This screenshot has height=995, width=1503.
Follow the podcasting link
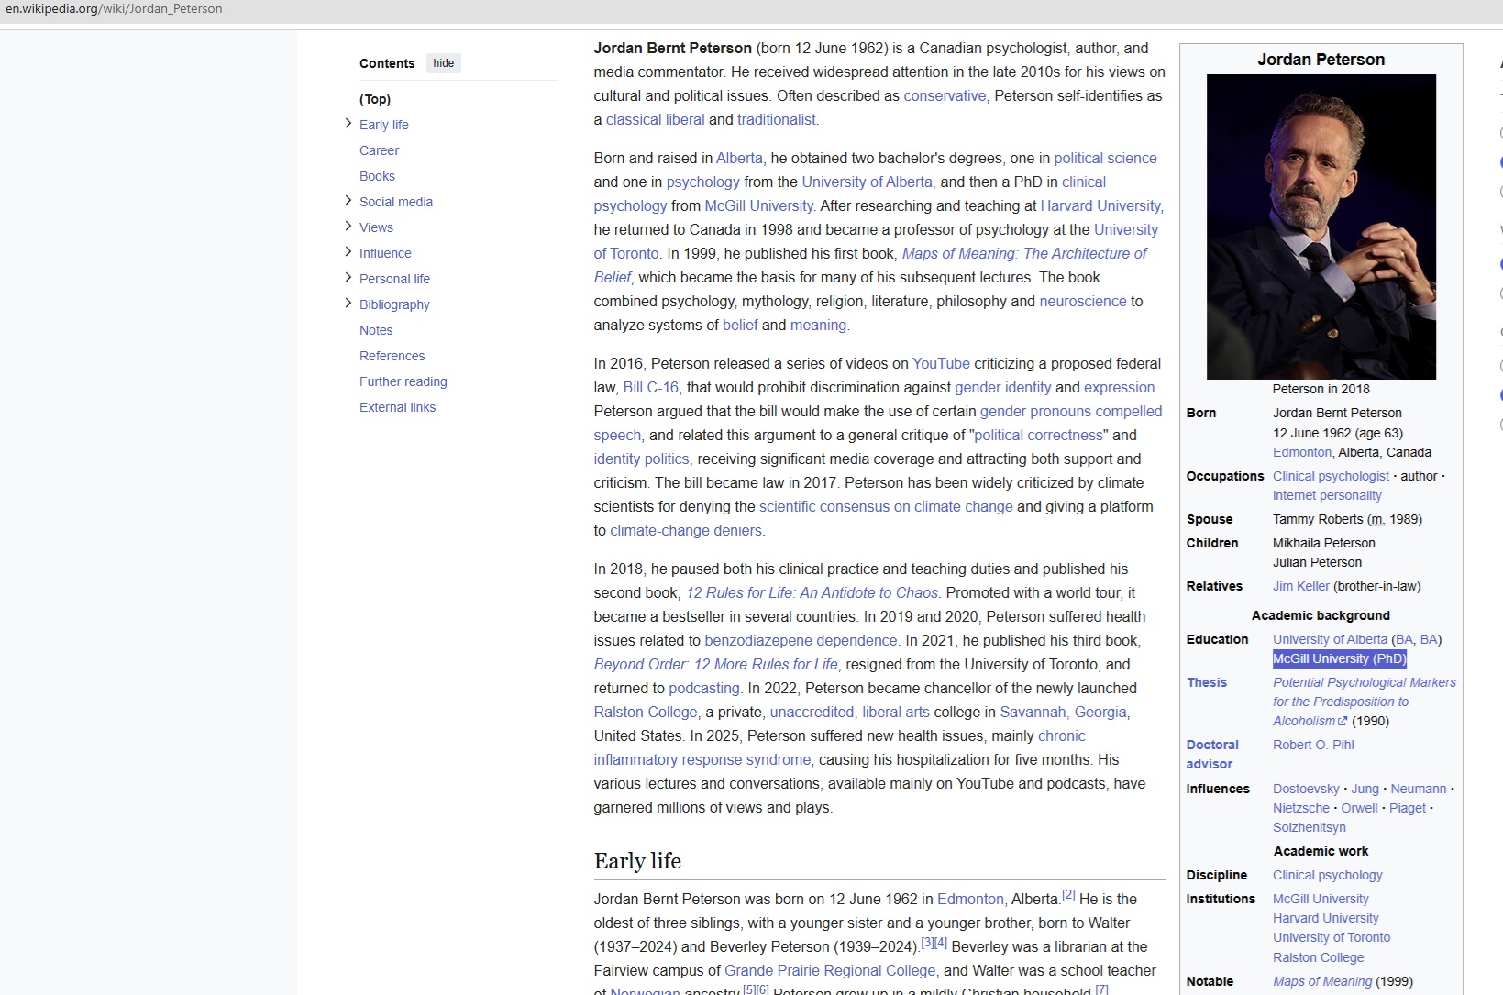pyautogui.click(x=703, y=688)
